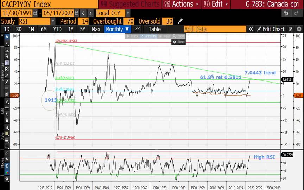The width and height of the screenshot is (304, 190).
Task: Click the RGB color mode icon
Action: tap(7, 172)
